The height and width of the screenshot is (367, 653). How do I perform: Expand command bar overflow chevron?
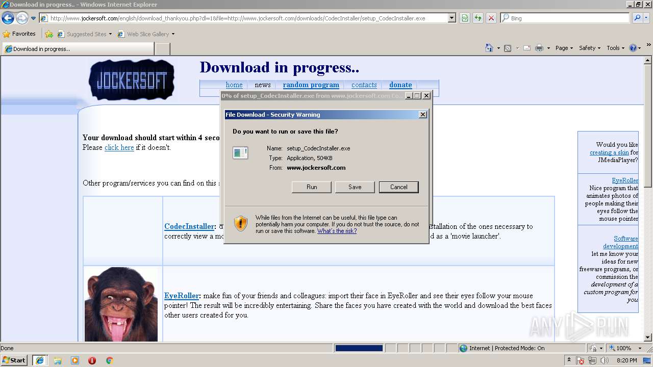coord(649,45)
